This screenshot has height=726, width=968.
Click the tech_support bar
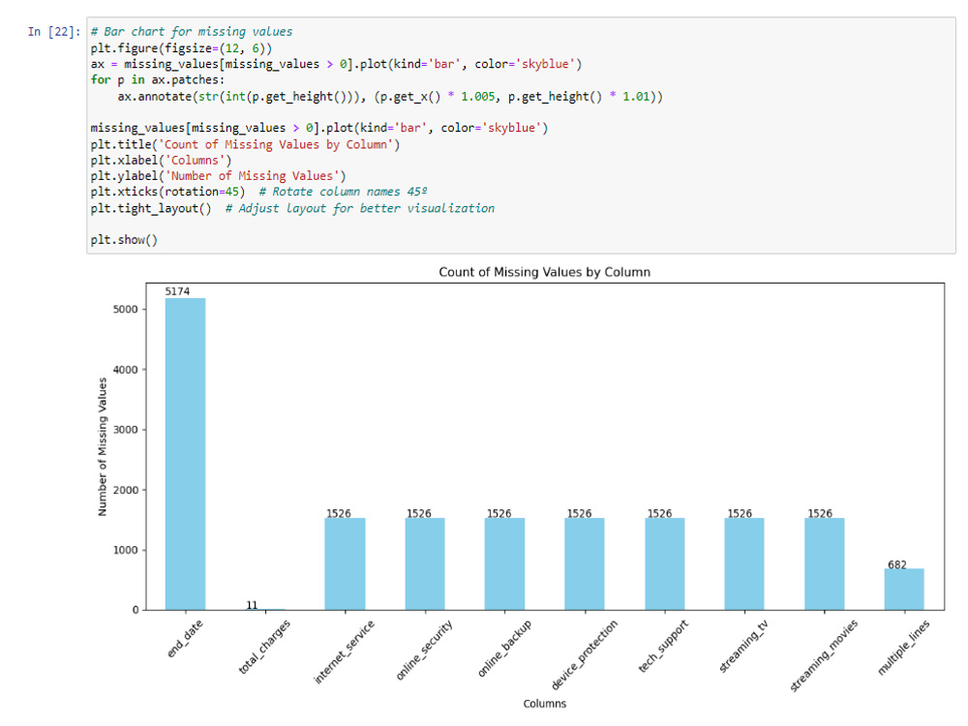[x=665, y=563]
